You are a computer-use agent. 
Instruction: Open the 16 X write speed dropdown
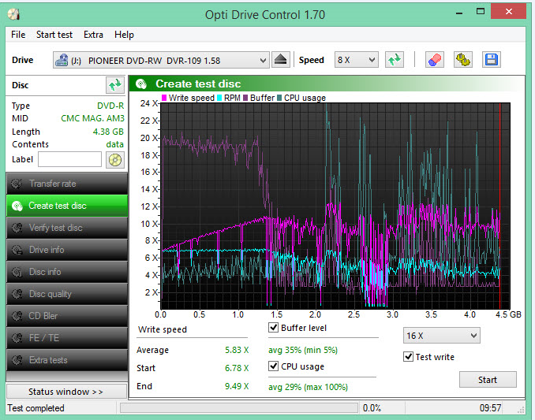click(x=442, y=336)
